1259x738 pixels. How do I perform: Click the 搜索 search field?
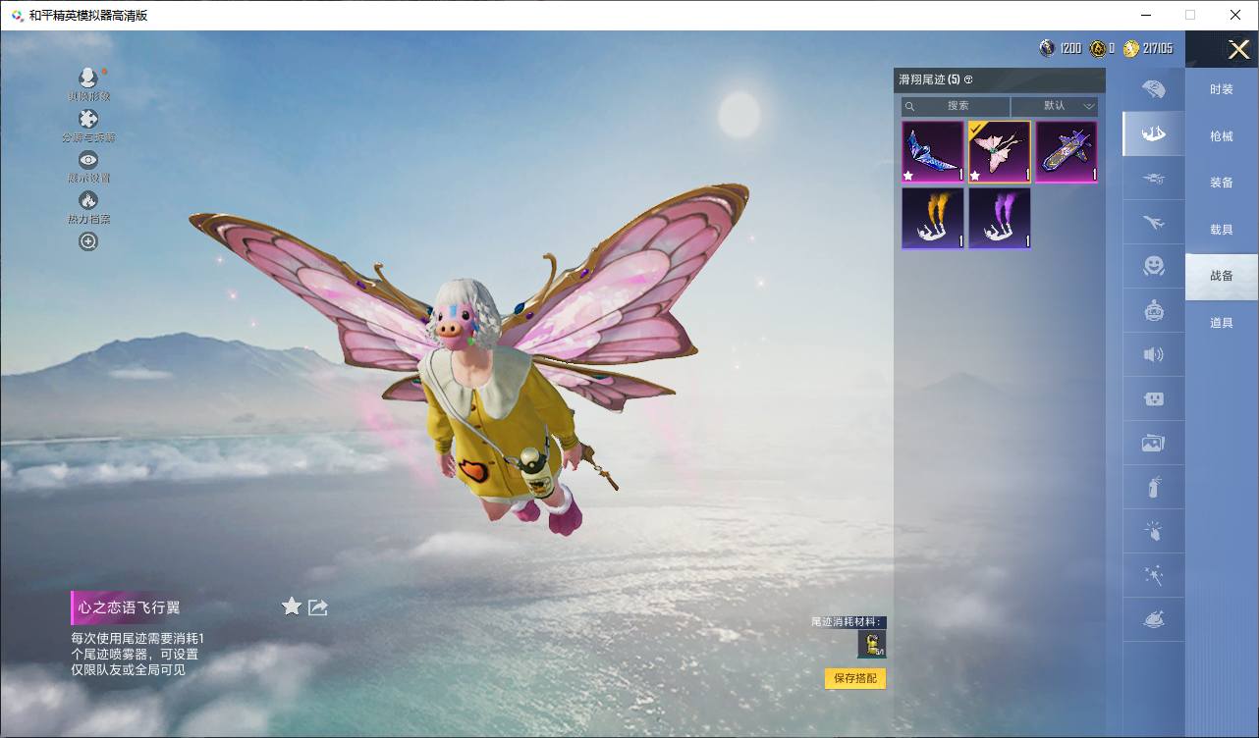(x=956, y=106)
